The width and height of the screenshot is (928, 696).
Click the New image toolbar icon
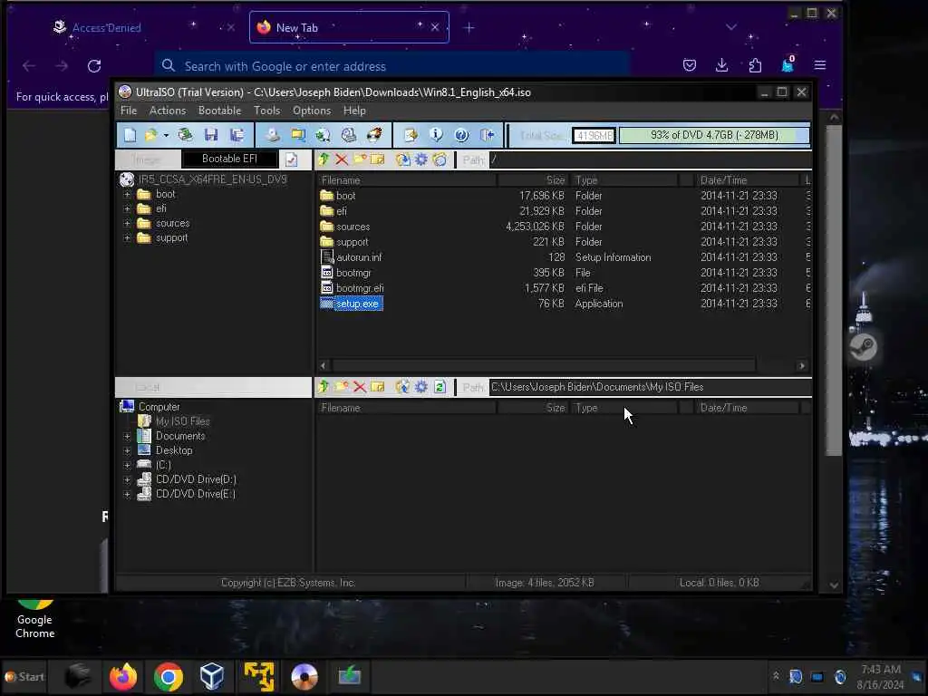coord(130,135)
